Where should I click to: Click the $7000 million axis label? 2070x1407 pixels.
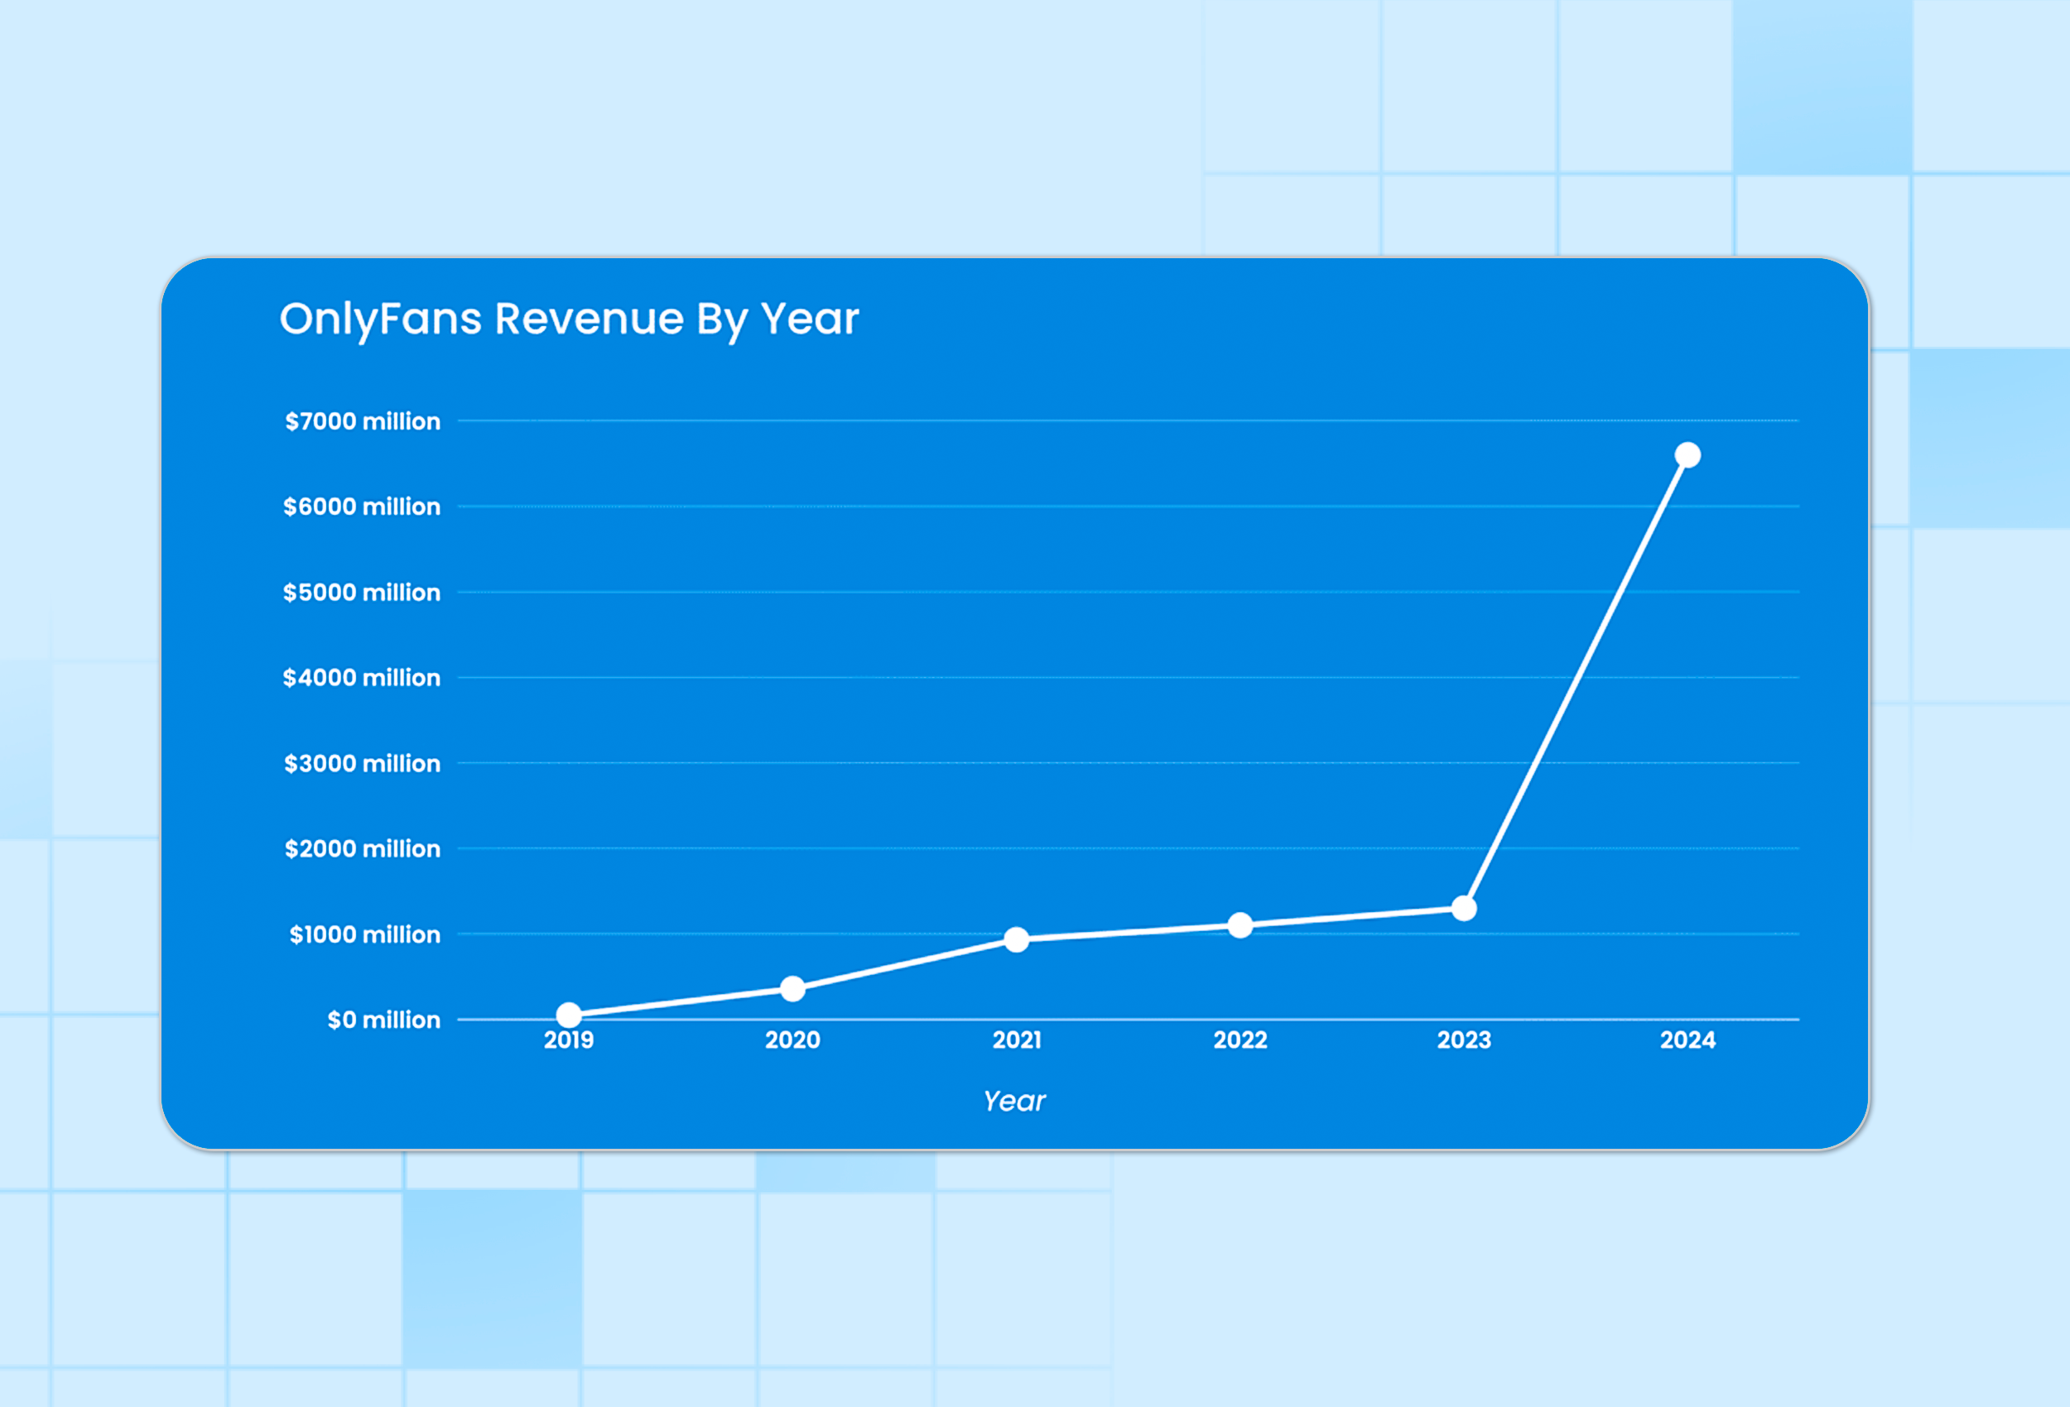click(363, 421)
